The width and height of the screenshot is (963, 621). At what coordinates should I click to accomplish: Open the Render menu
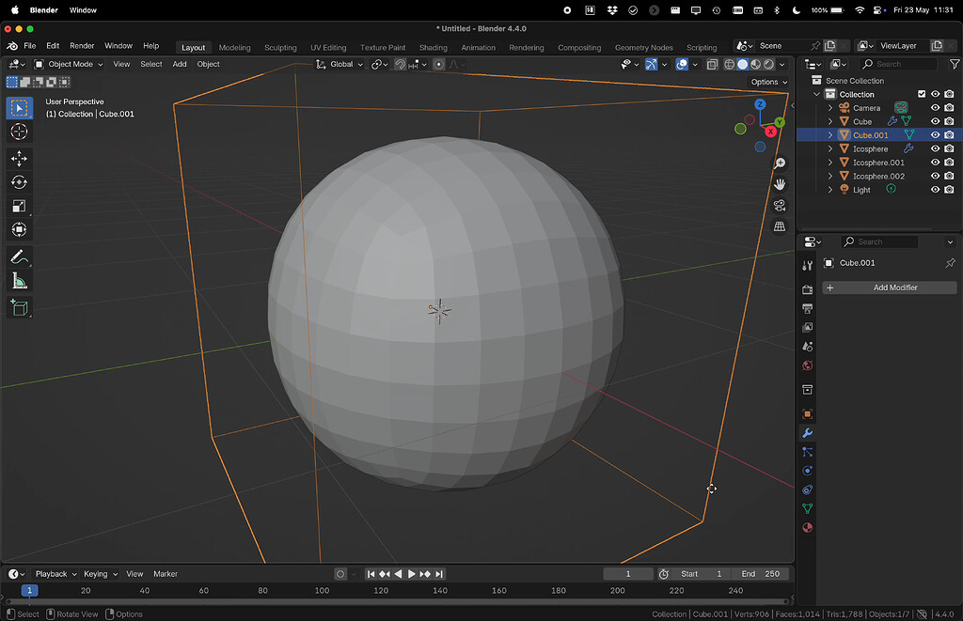coord(82,46)
